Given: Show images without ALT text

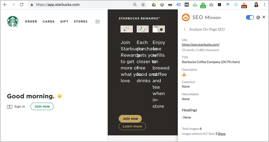Looking at the screenshot, I should click(x=221, y=134).
